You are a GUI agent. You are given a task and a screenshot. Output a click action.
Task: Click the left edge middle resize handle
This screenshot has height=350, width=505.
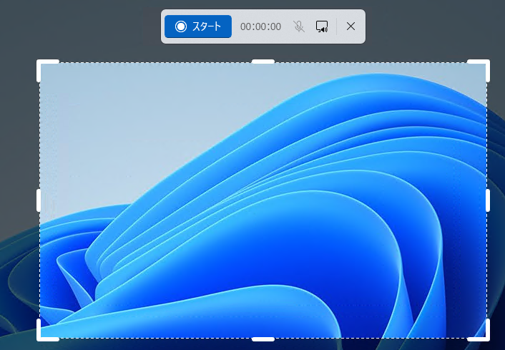pos(39,200)
